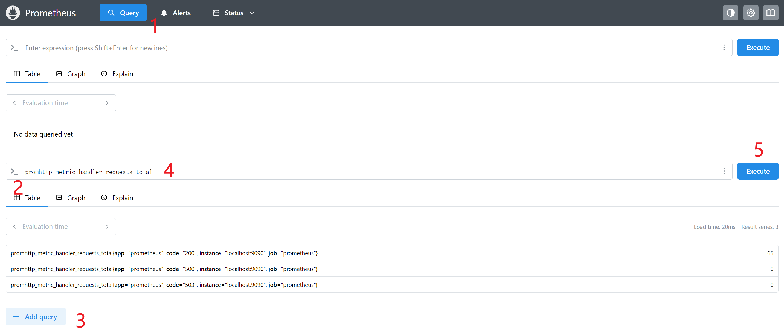
Task: Open the first query's three-dot options menu
Action: [x=724, y=48]
